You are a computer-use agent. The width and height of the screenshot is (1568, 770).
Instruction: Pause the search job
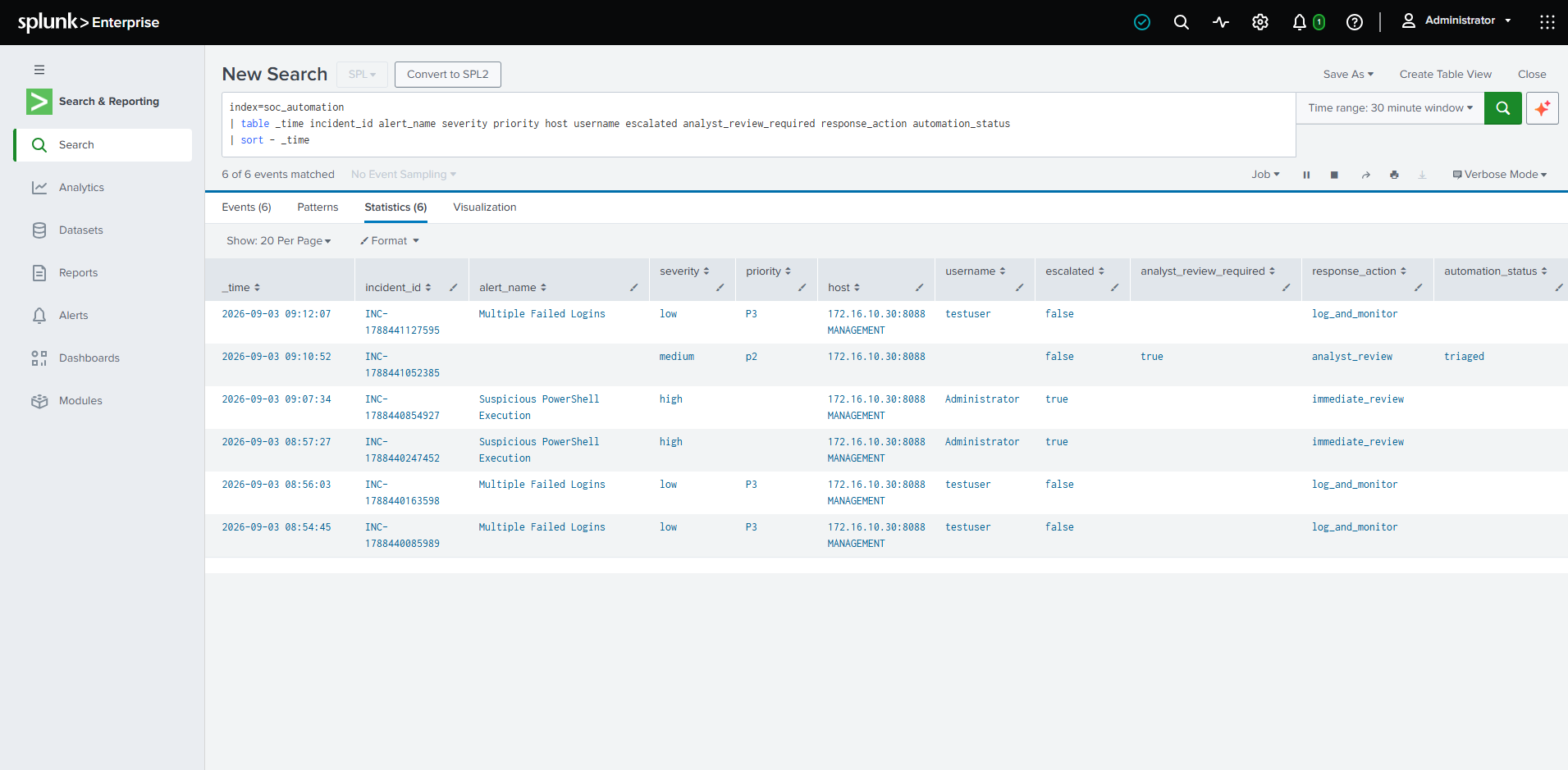pos(1306,175)
